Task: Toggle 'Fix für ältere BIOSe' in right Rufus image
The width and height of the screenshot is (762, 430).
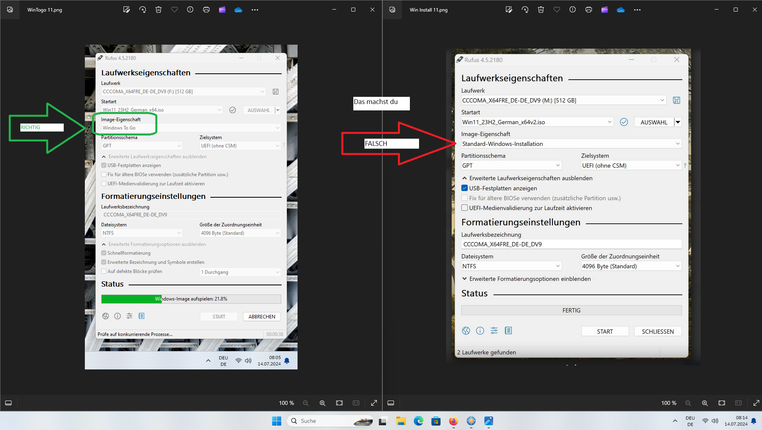Action: click(464, 198)
